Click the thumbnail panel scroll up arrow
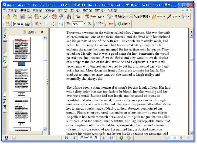 coord(44,38)
